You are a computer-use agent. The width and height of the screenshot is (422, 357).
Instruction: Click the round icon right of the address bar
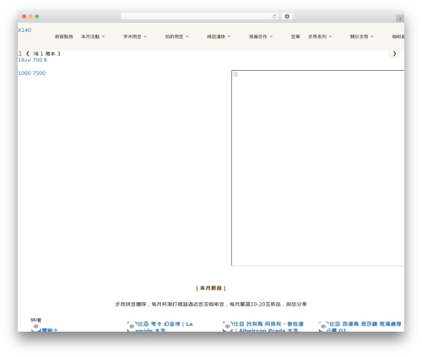click(x=287, y=17)
